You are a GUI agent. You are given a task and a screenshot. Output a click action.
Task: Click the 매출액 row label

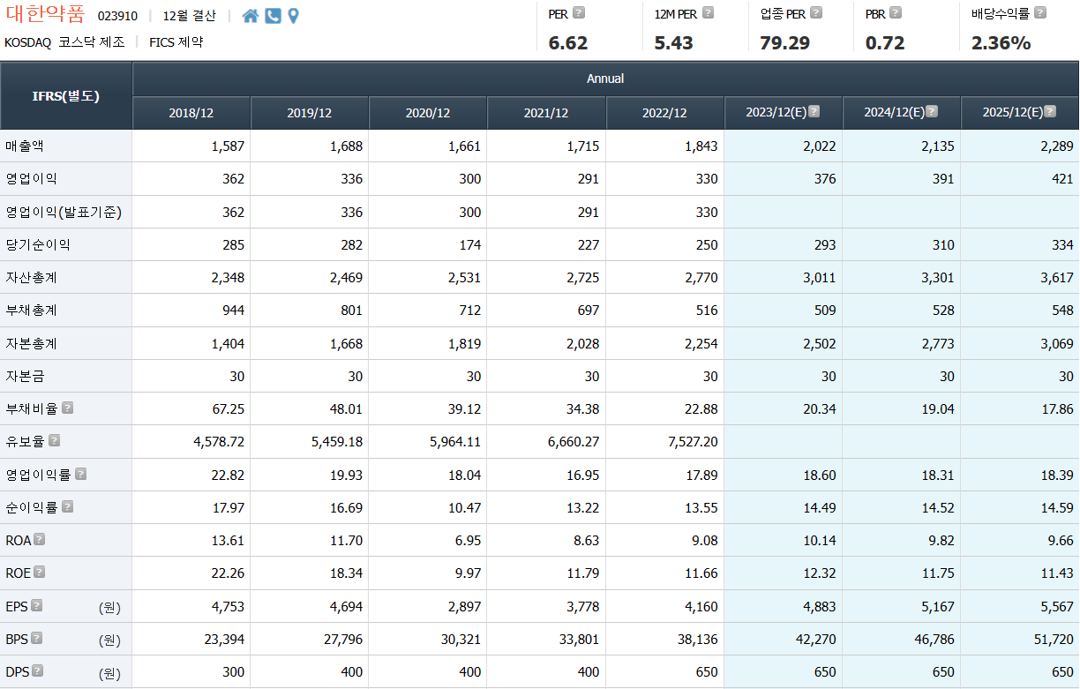[x=25, y=146]
